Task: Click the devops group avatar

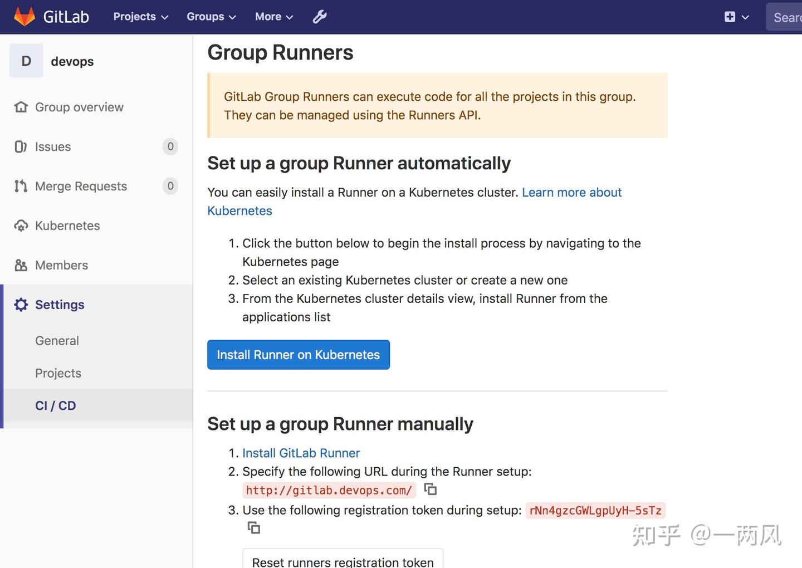Action: 26,61
